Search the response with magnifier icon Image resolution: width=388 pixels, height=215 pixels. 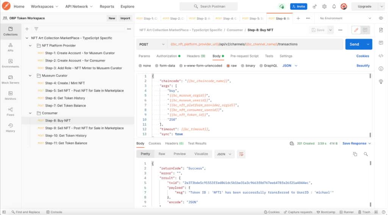[x=366, y=154]
